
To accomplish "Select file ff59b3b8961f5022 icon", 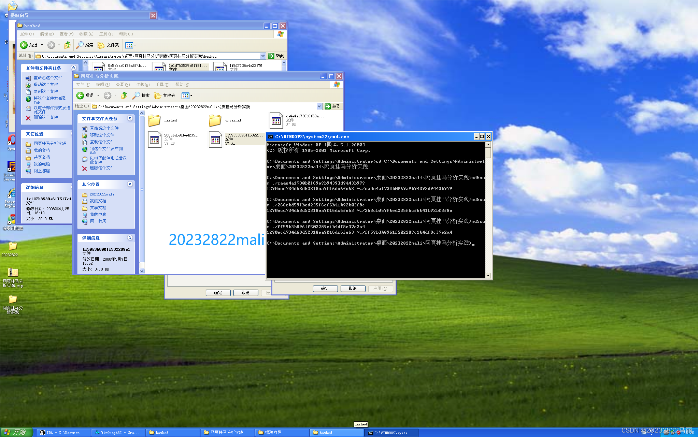I will (215, 139).
